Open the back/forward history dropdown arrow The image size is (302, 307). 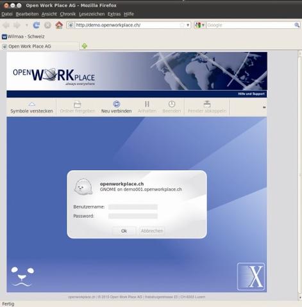coord(27,25)
